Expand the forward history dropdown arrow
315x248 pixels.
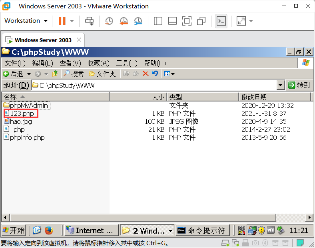46,74
